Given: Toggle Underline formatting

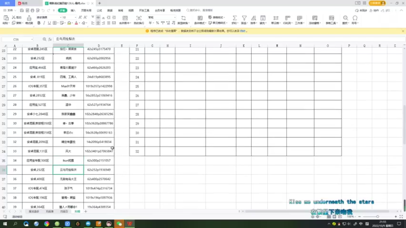Looking at the screenshot, I should [x=49, y=23].
